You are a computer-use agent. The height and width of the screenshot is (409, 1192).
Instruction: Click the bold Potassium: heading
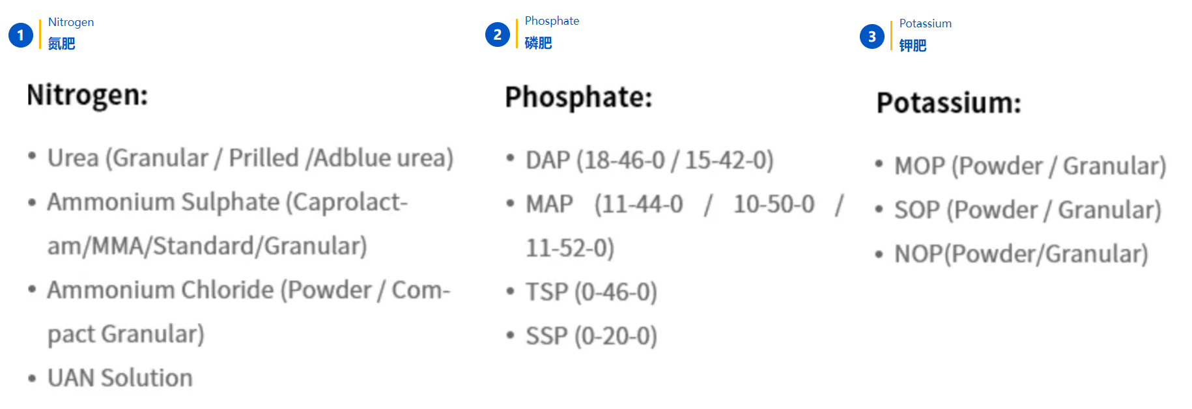click(948, 103)
